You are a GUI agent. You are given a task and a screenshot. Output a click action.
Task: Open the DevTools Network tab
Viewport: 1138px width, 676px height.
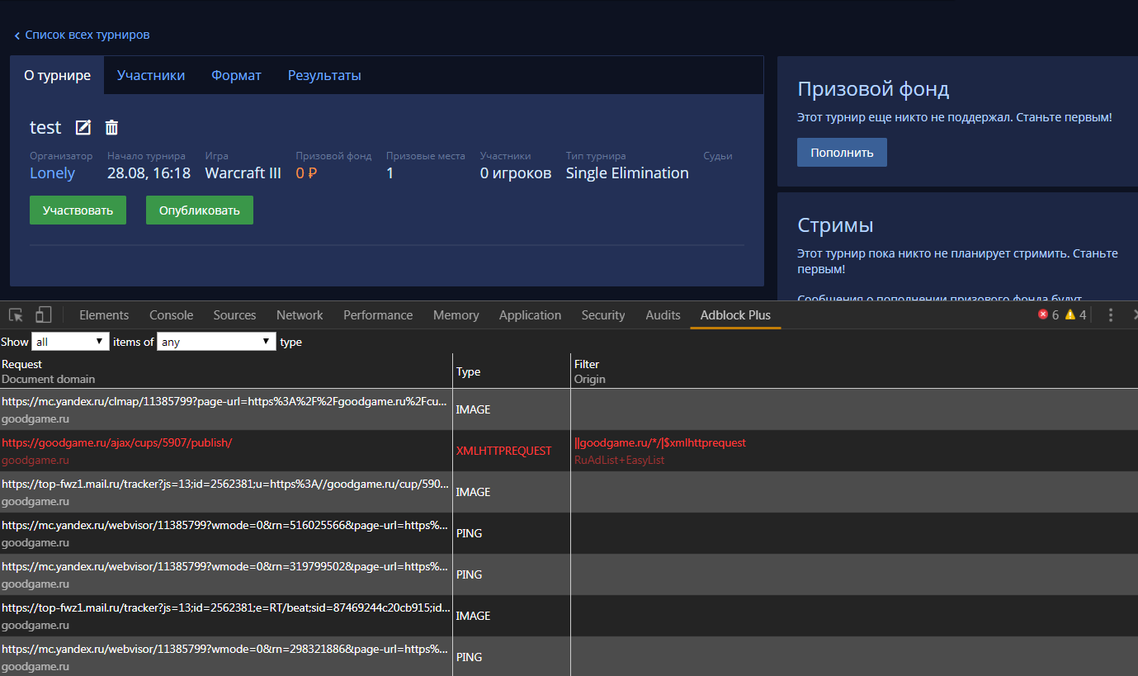coord(300,314)
